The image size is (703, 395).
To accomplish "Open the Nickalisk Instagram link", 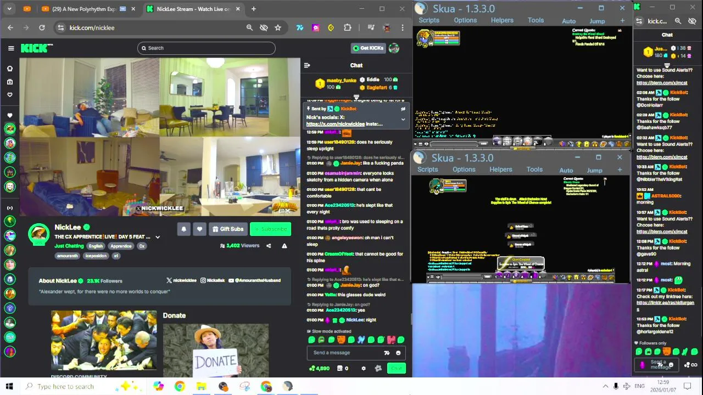I will pyautogui.click(x=213, y=280).
